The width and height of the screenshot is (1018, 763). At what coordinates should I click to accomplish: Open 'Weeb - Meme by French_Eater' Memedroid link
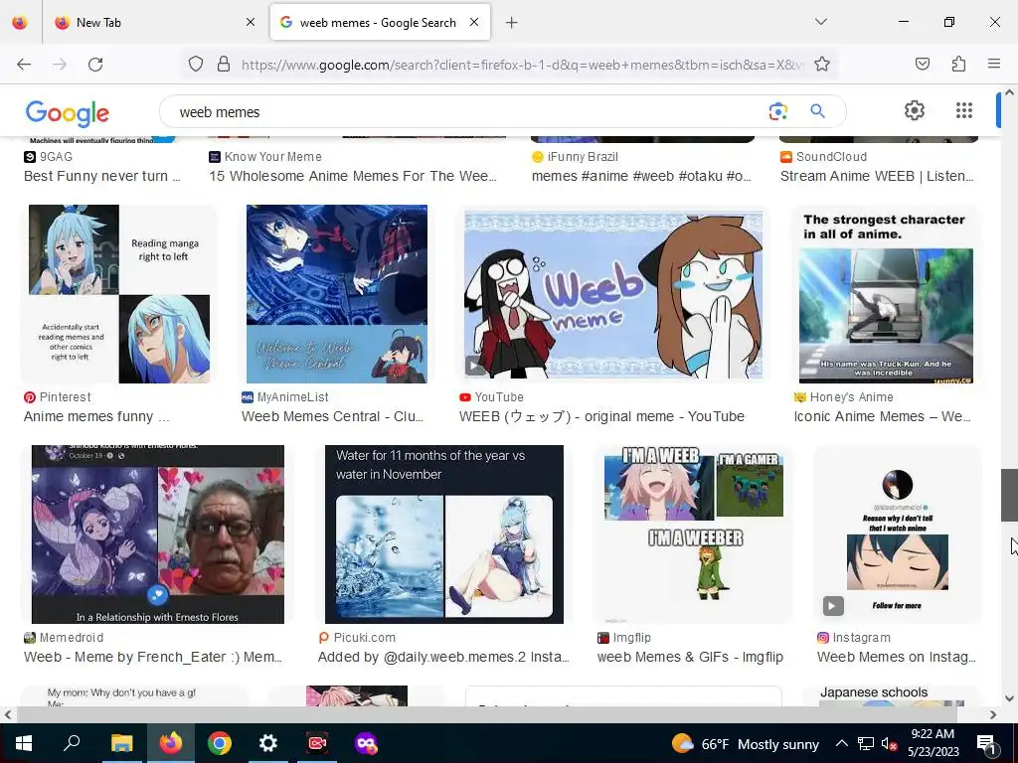pos(153,657)
